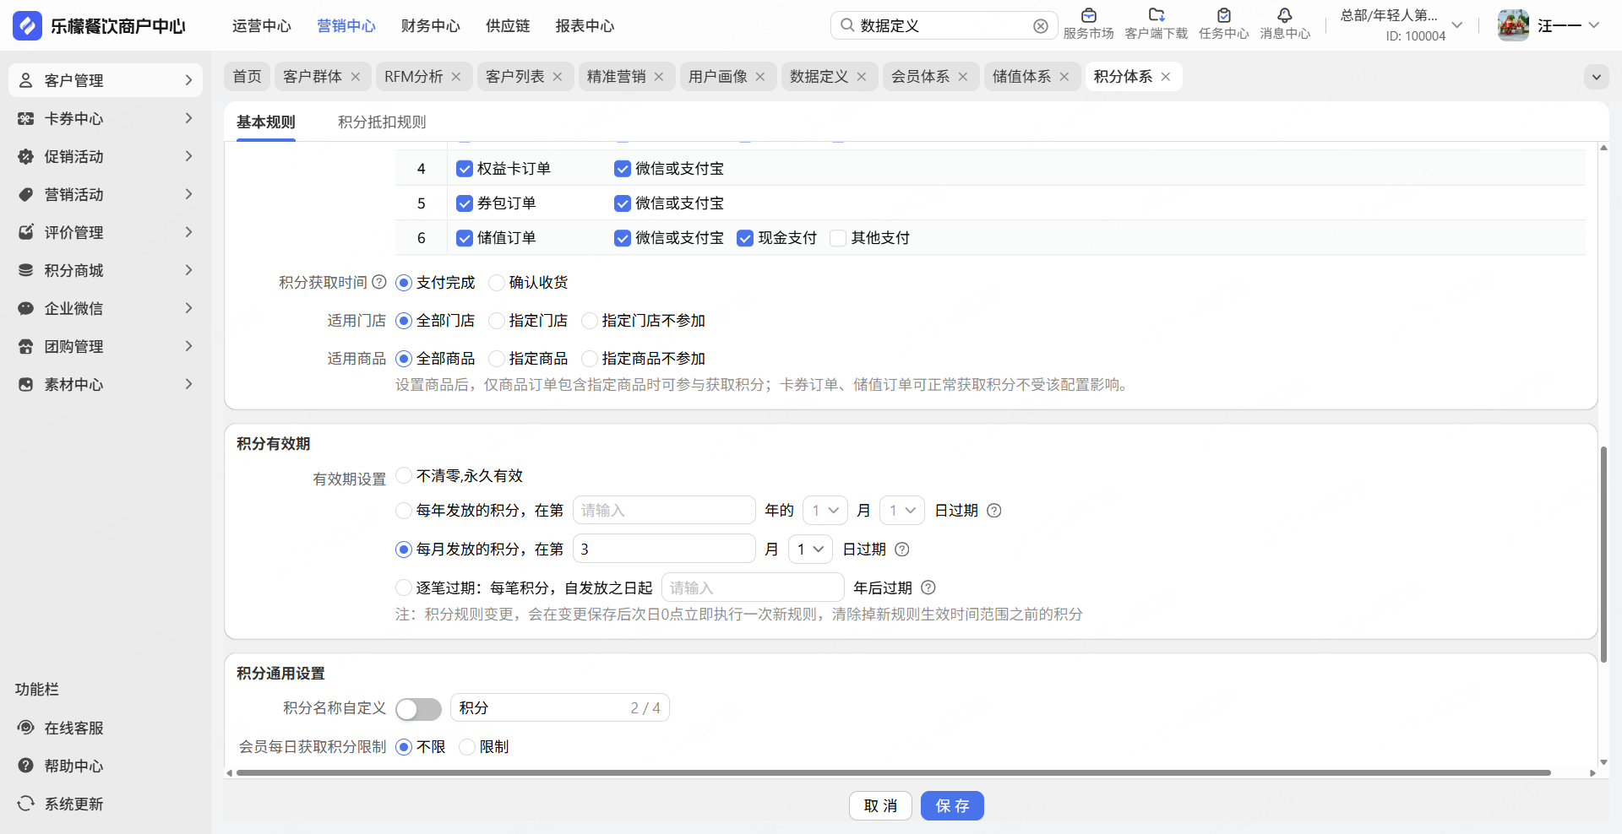Open 消息中心 notification bell
The image size is (1622, 834).
1284,15
